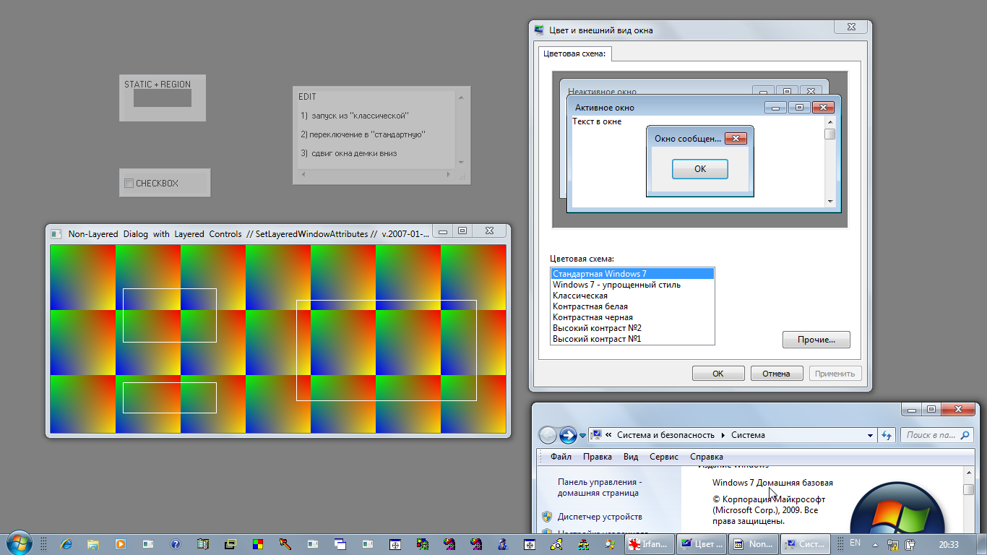This screenshot has width=987, height=555.
Task: Switch to the IrfanView taskbar button
Action: click(650, 544)
